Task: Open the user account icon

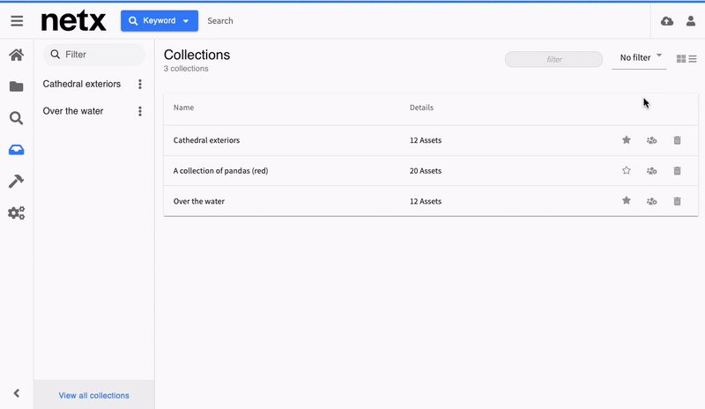Action: tap(691, 20)
